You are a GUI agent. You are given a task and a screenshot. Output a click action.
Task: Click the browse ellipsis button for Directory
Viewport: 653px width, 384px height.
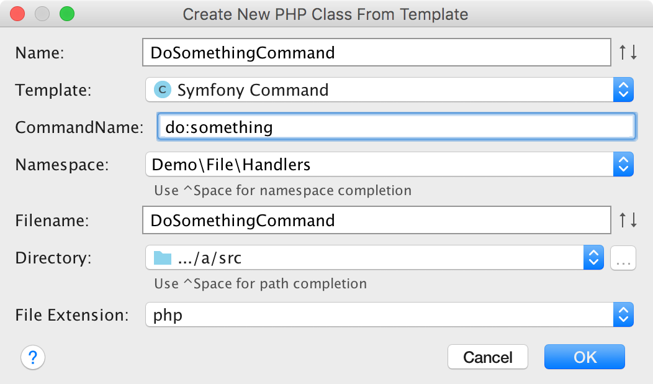624,257
